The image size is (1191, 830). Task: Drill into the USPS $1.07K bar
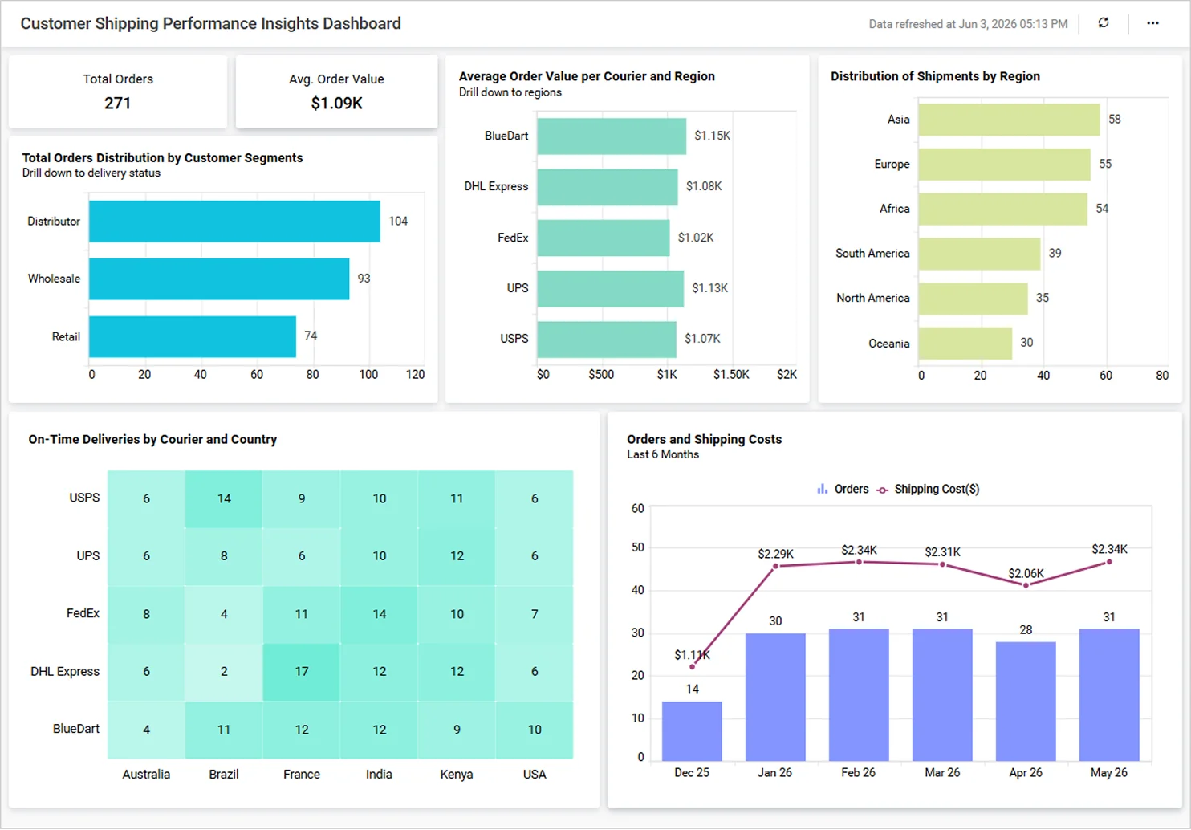(607, 340)
